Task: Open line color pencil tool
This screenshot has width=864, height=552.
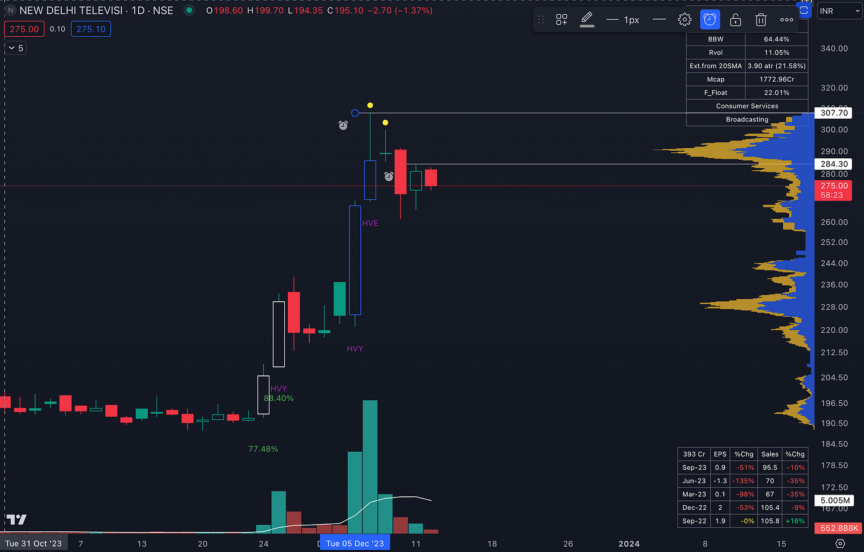Action: (587, 20)
